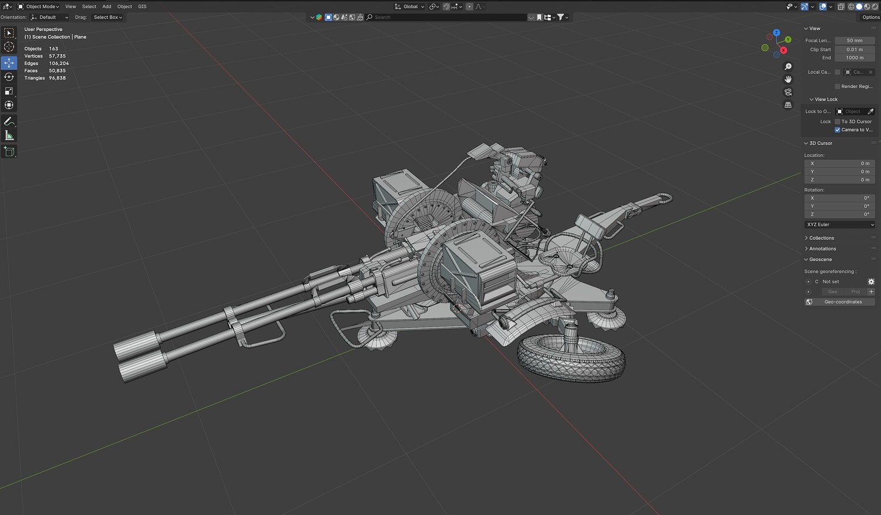Enable the Local Camera checkbox

838,72
